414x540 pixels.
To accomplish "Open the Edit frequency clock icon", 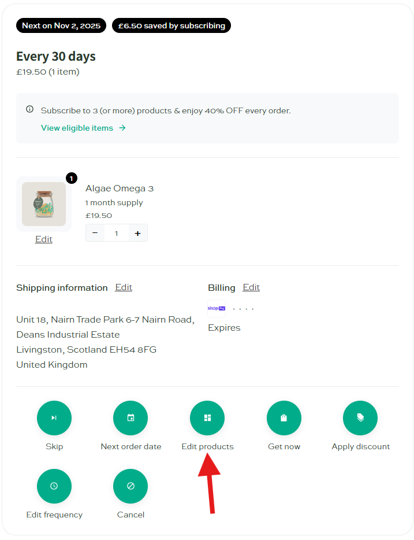I will (54, 486).
